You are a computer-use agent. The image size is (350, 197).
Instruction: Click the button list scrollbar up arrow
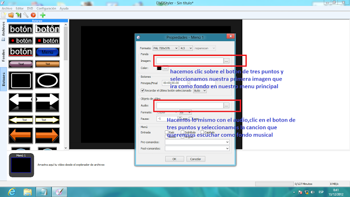point(66,25)
